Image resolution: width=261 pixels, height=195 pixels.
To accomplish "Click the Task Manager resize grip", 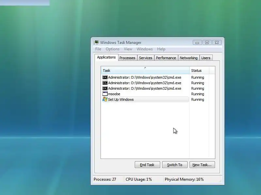I will [220, 181].
